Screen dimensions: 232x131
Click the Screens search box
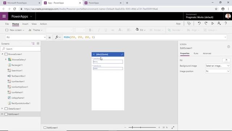pos(20,49)
